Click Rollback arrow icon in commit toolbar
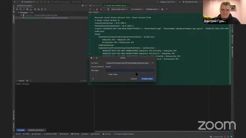 coord(20,9)
